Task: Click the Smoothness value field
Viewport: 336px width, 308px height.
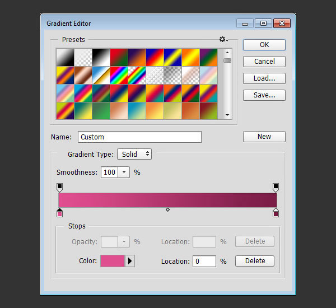Action: point(109,172)
